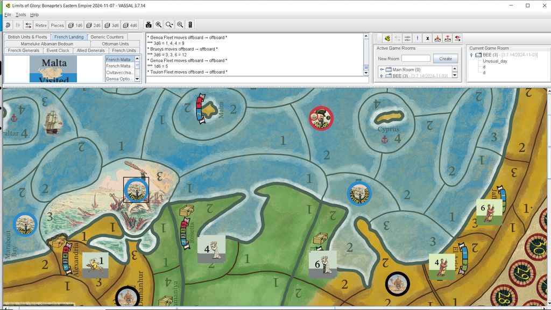Screen dimensions: 551x310
Task: Select the Nelson counter on the map
Action: 321,118
